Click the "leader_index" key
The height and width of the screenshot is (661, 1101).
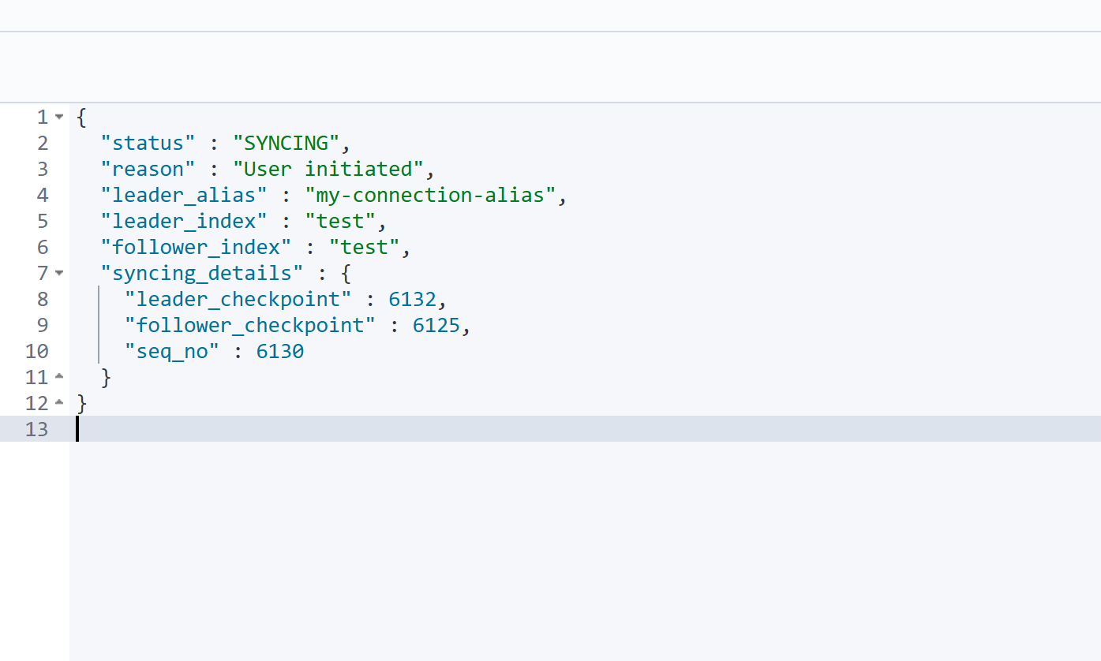(x=184, y=221)
